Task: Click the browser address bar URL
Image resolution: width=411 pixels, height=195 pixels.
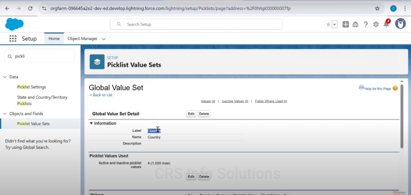Action: [170, 8]
